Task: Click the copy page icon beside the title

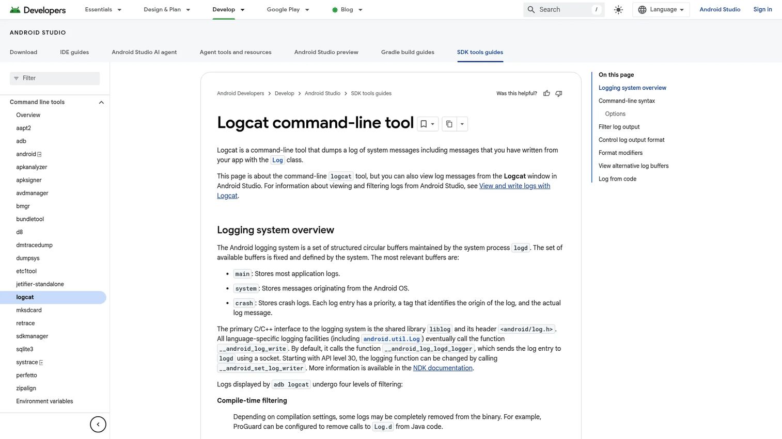Action: pos(449,124)
